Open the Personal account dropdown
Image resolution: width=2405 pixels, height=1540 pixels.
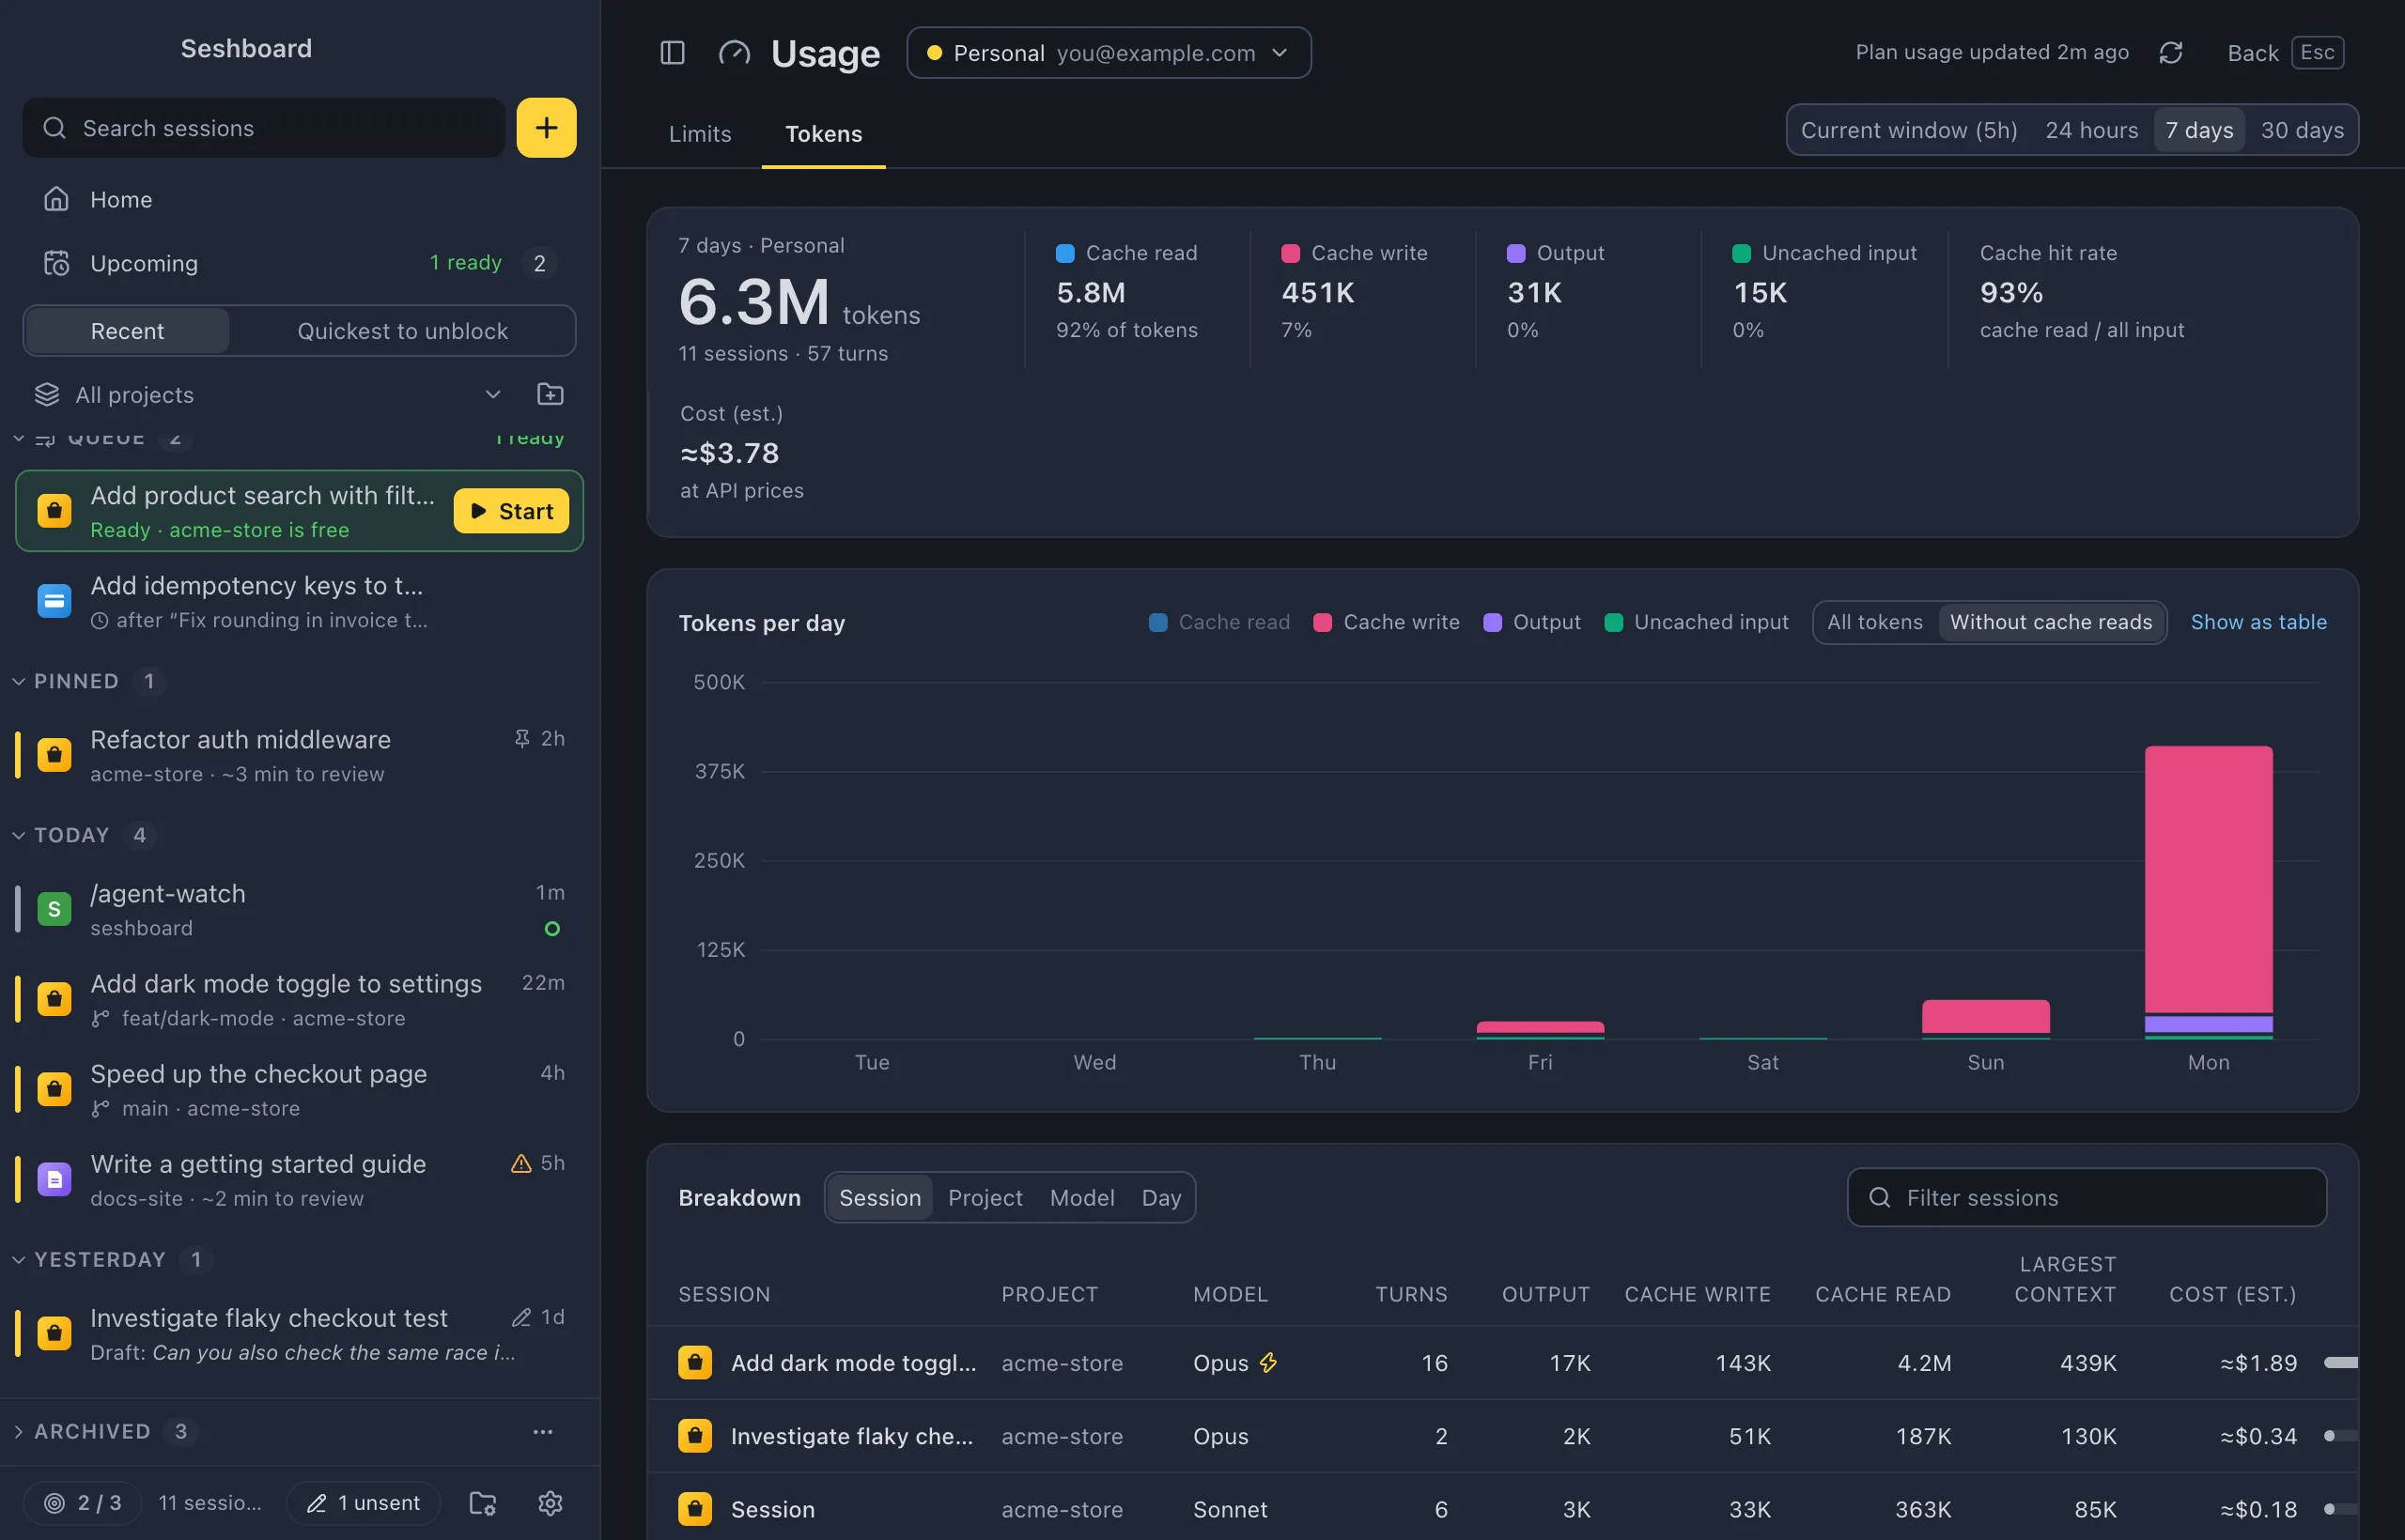point(1109,53)
